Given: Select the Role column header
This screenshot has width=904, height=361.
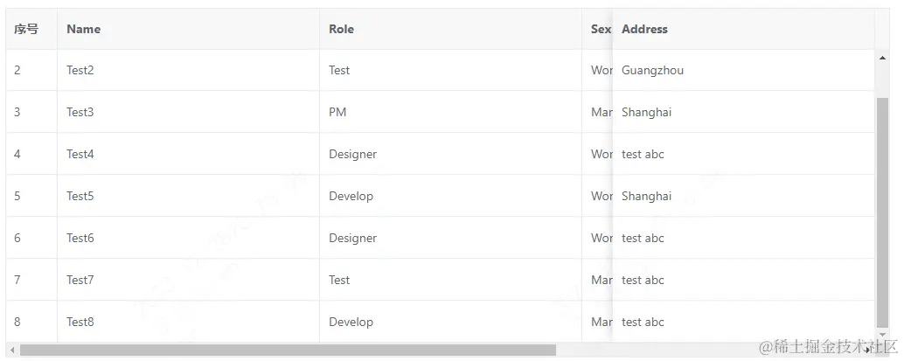Looking at the screenshot, I should (341, 29).
